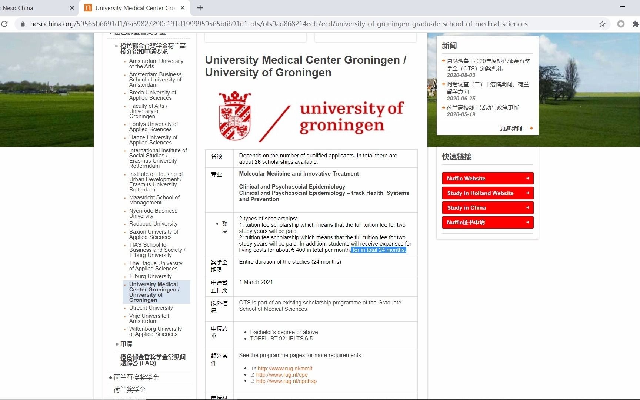Viewport: 640px width, 400px height.
Task: Open The Hague University of Applied Sciences
Action: coord(156,266)
